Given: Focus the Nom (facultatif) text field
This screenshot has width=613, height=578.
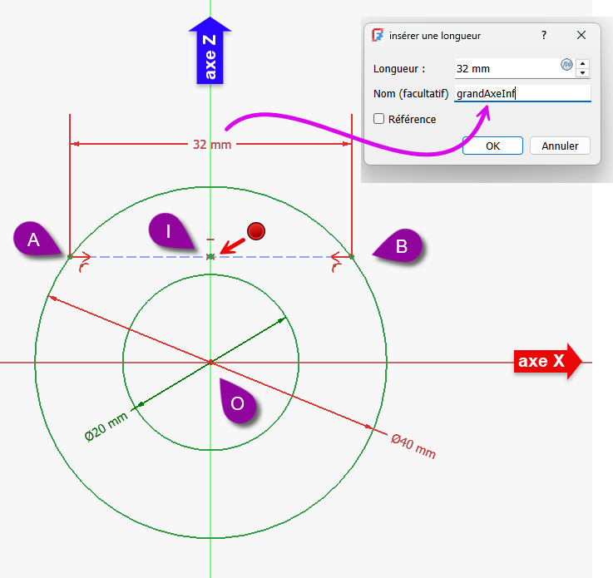Looking at the screenshot, I should click(522, 94).
